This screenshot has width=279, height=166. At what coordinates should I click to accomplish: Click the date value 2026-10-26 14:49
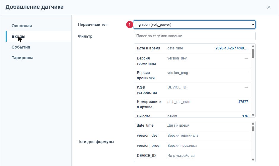(x=231, y=48)
